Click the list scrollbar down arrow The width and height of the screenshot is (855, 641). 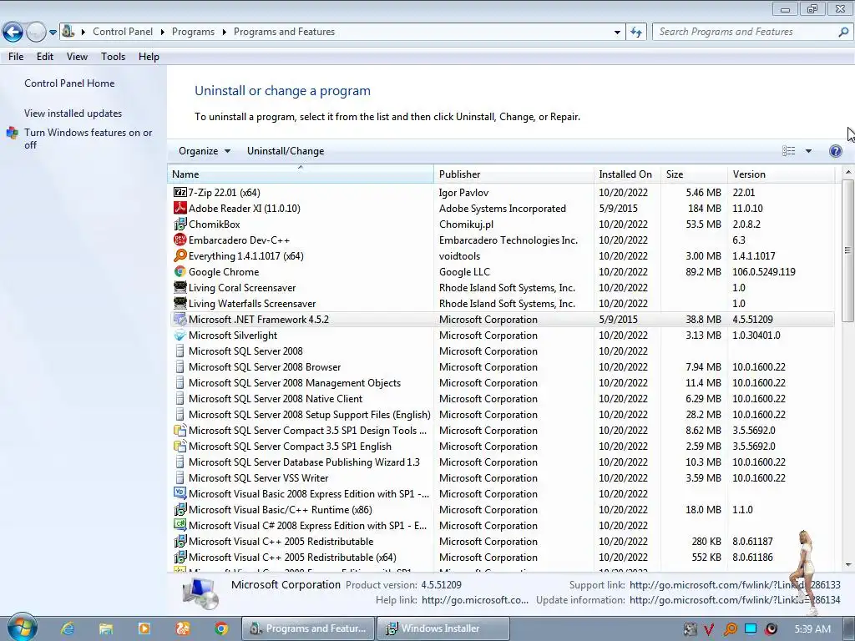pyautogui.click(x=847, y=564)
